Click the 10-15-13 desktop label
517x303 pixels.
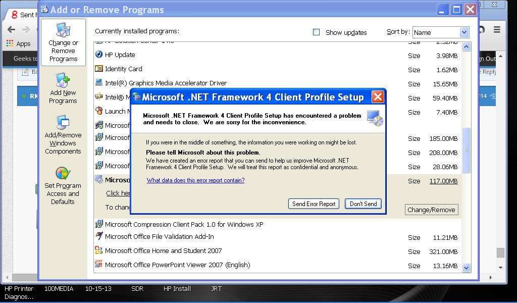click(98, 289)
